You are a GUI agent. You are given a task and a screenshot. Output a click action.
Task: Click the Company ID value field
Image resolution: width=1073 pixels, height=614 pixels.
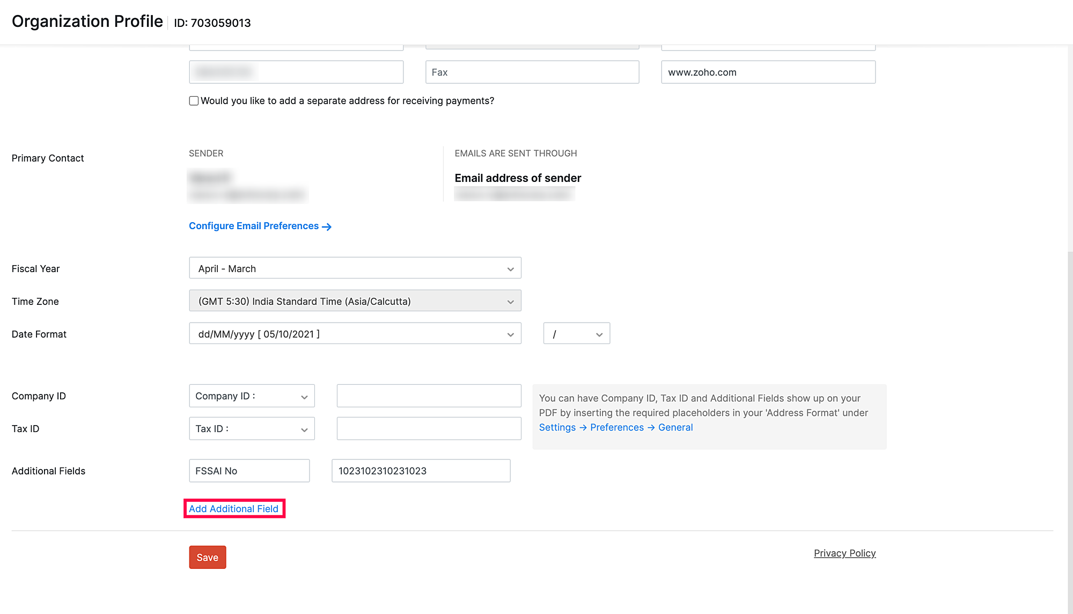[429, 396]
